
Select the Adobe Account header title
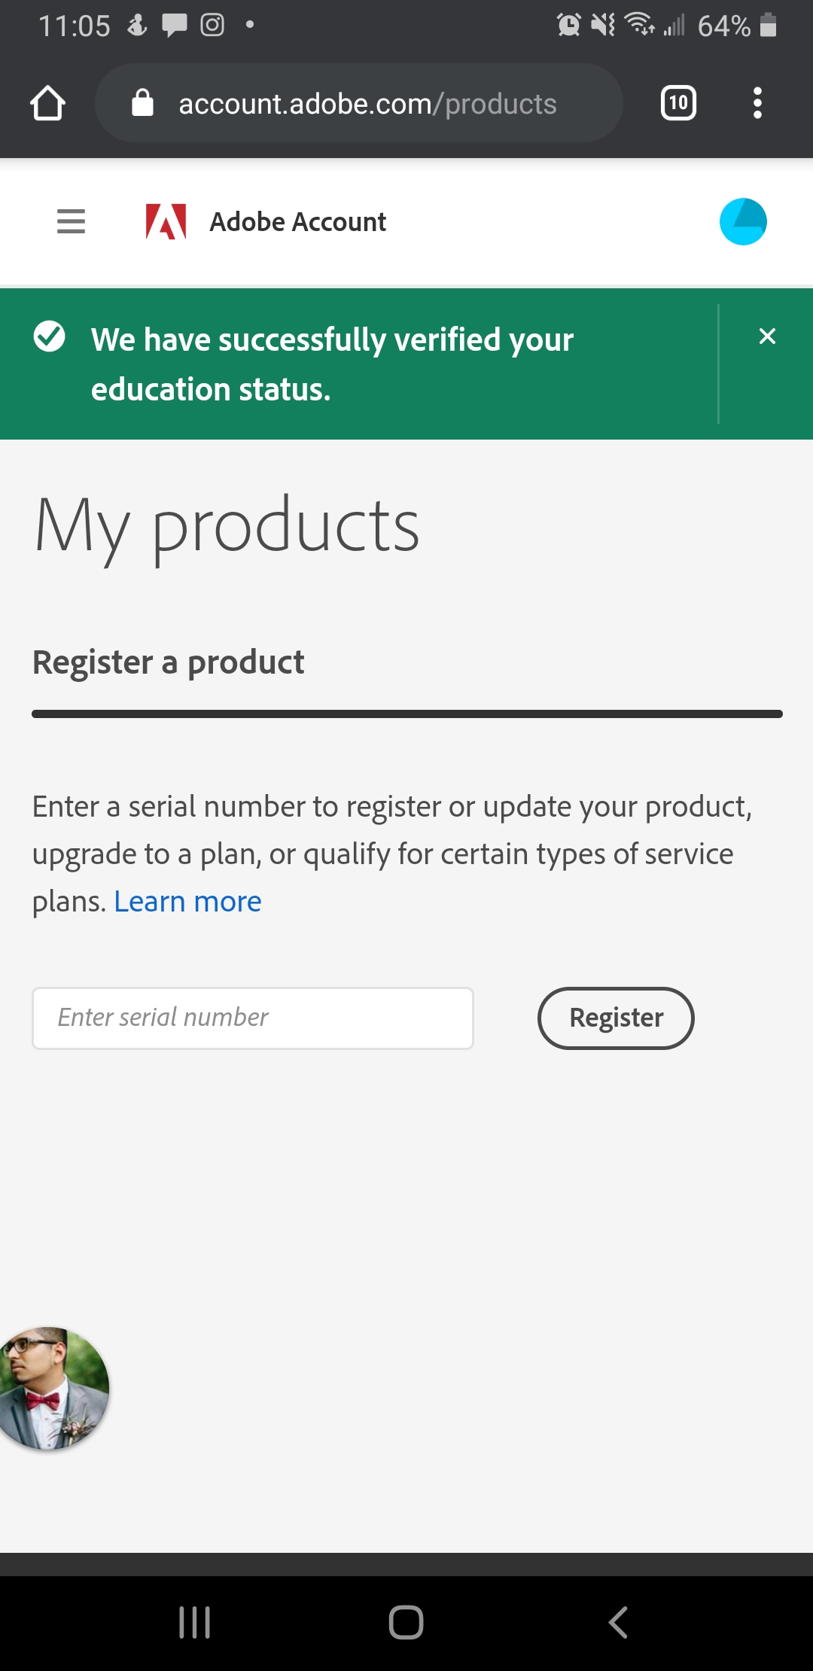296,221
